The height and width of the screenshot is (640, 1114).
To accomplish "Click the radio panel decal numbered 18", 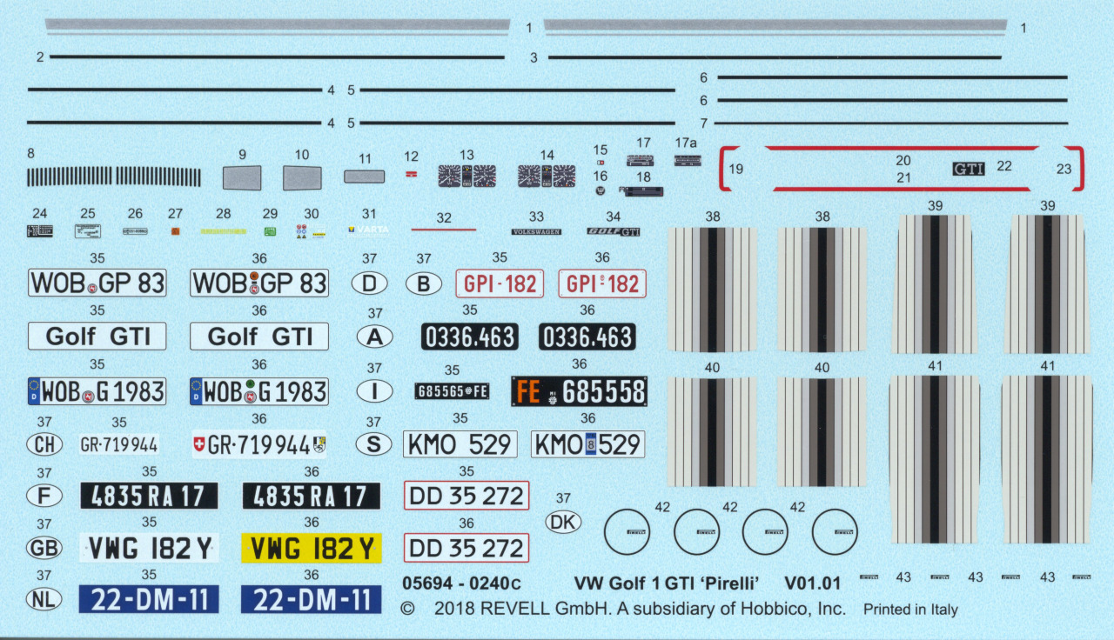I will tap(642, 190).
